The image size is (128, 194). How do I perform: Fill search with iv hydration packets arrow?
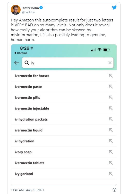click(x=111, y=119)
